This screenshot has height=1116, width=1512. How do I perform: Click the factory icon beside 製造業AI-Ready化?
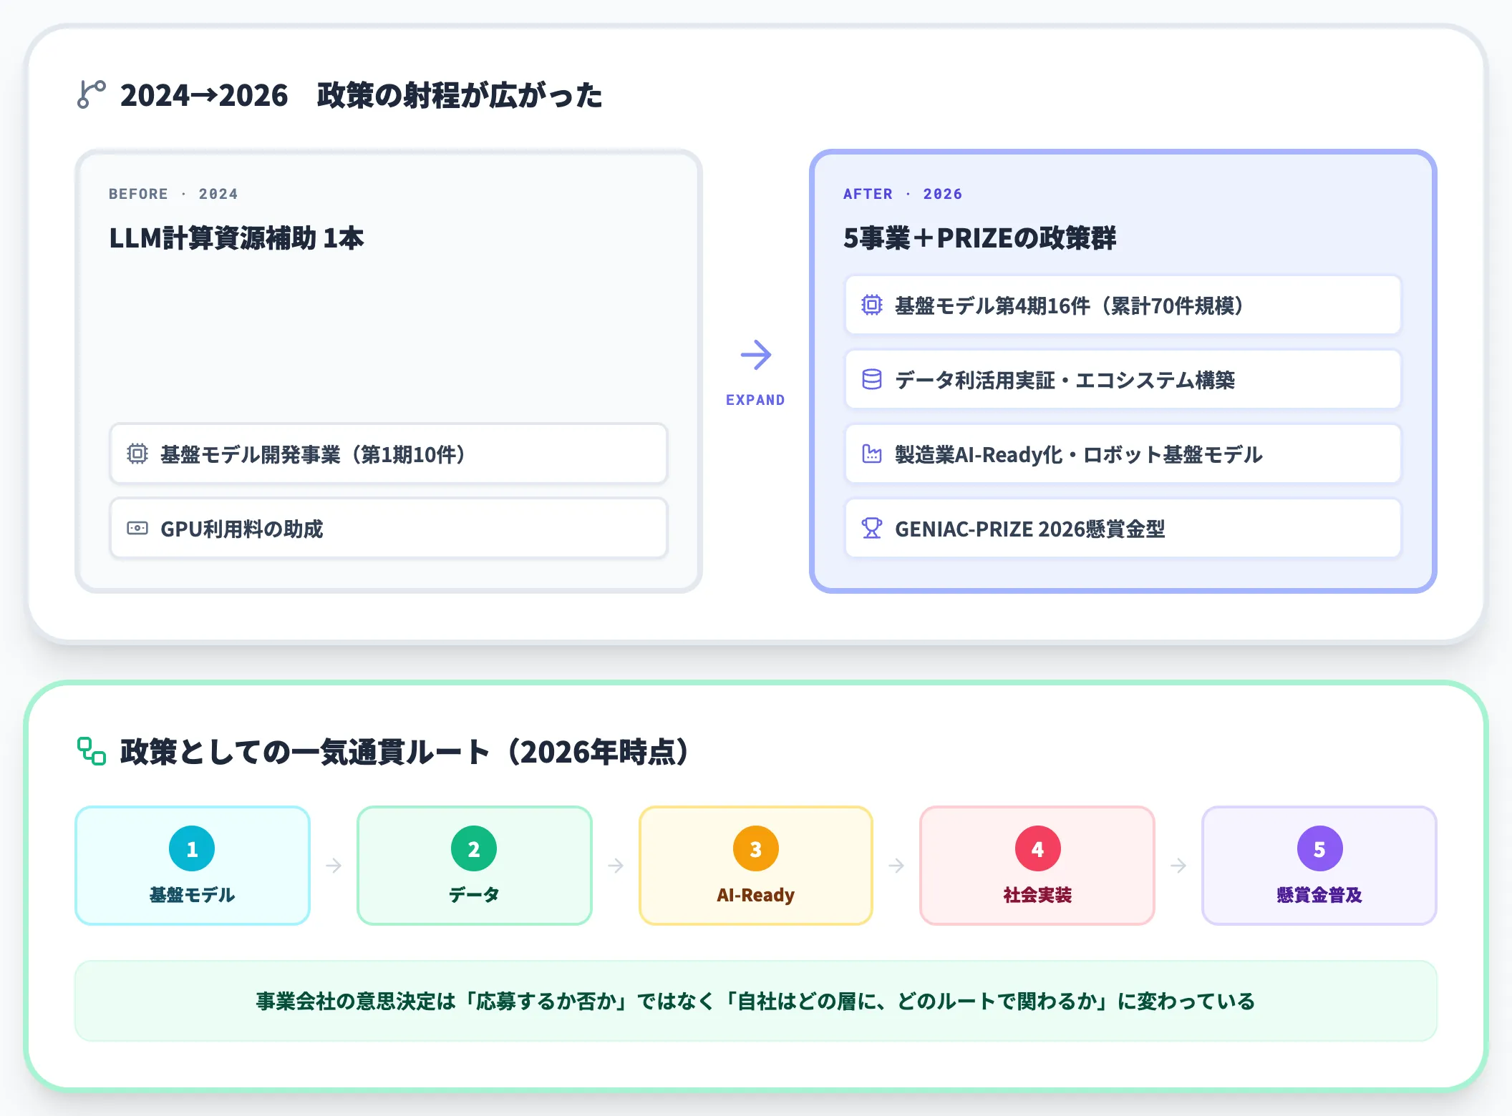[x=871, y=454]
